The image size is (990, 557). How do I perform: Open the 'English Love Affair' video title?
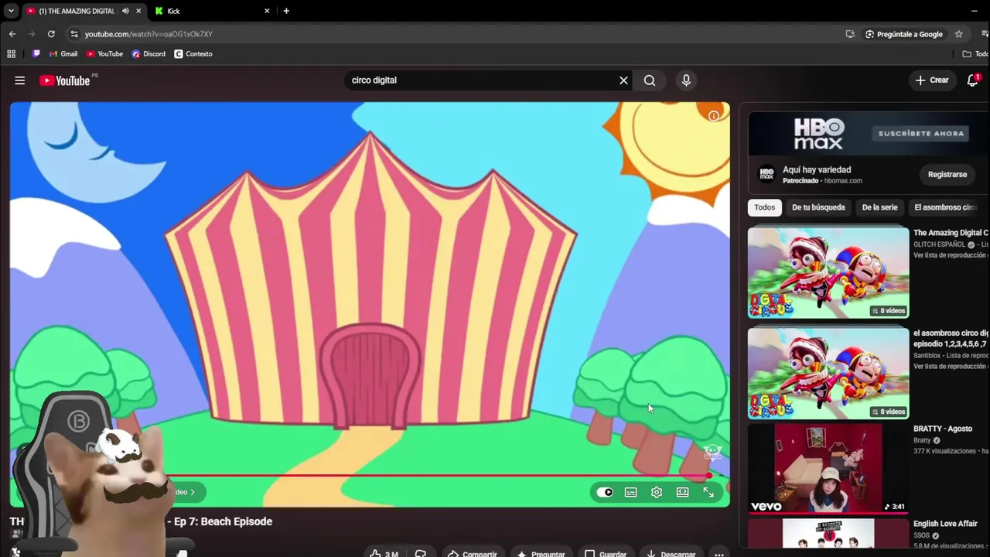(x=945, y=524)
